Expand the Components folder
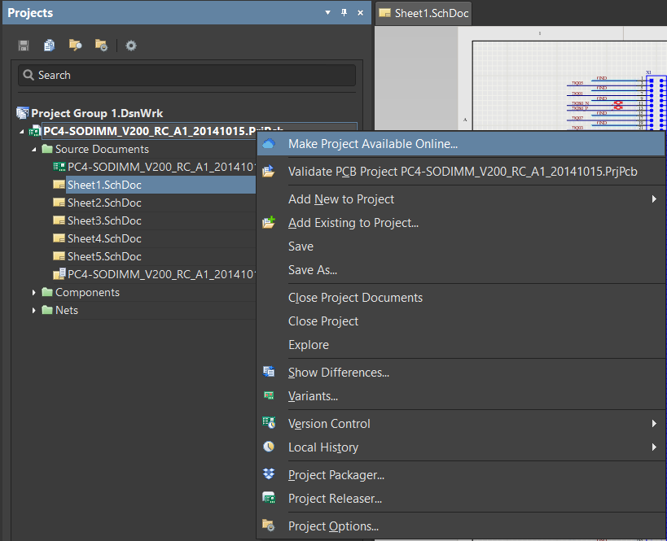The width and height of the screenshot is (667, 541). pos(33,292)
